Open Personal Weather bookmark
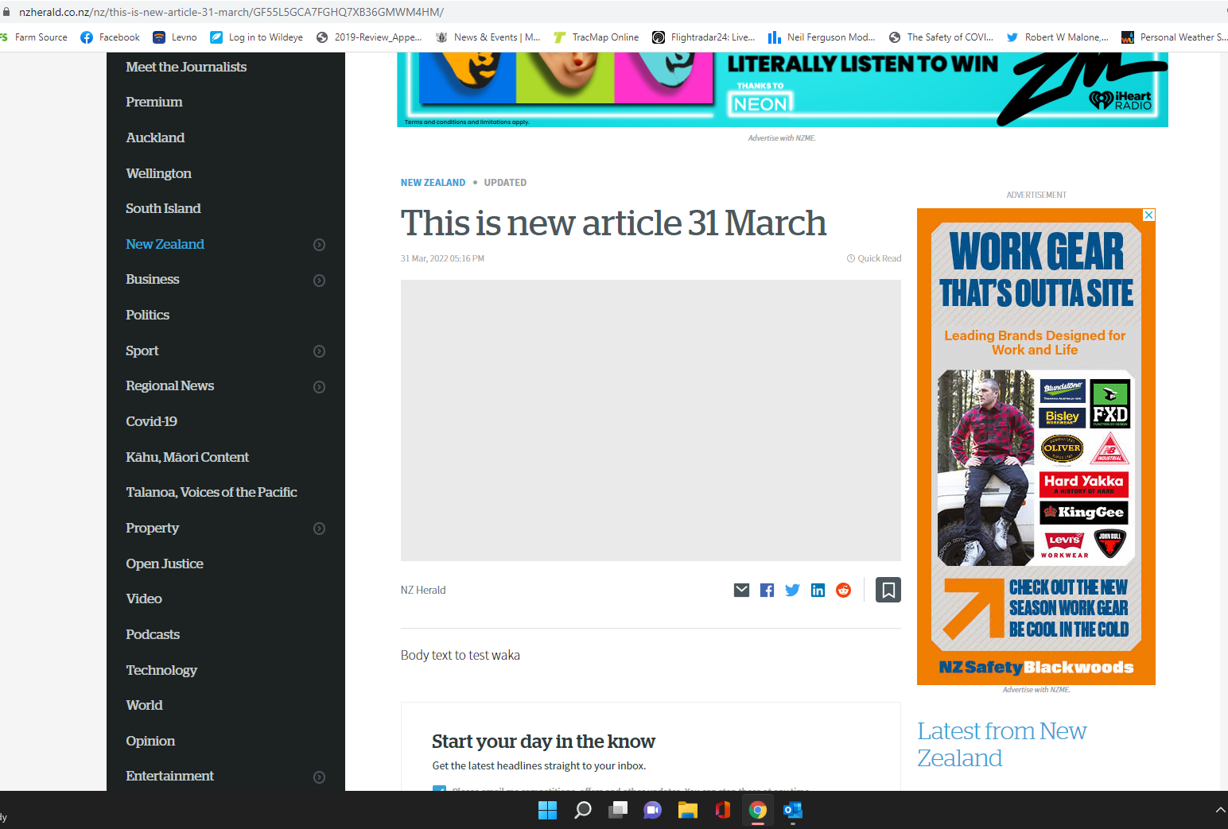Screen dimensions: 1228x829 1174,37
